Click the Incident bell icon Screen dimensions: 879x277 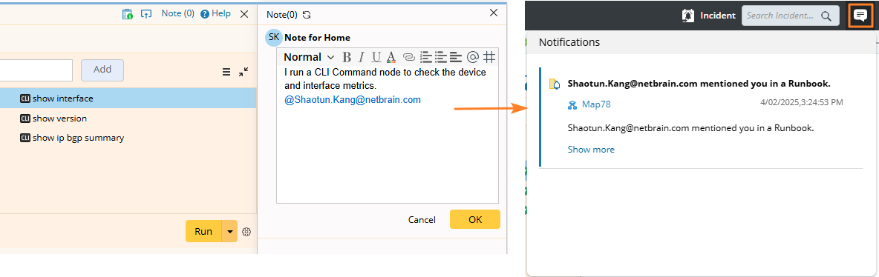coord(688,16)
